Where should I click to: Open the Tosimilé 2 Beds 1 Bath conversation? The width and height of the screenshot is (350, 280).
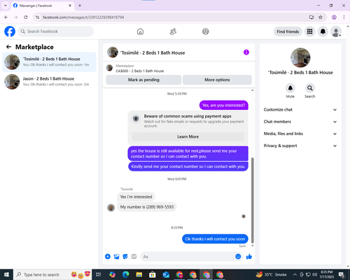point(49,62)
